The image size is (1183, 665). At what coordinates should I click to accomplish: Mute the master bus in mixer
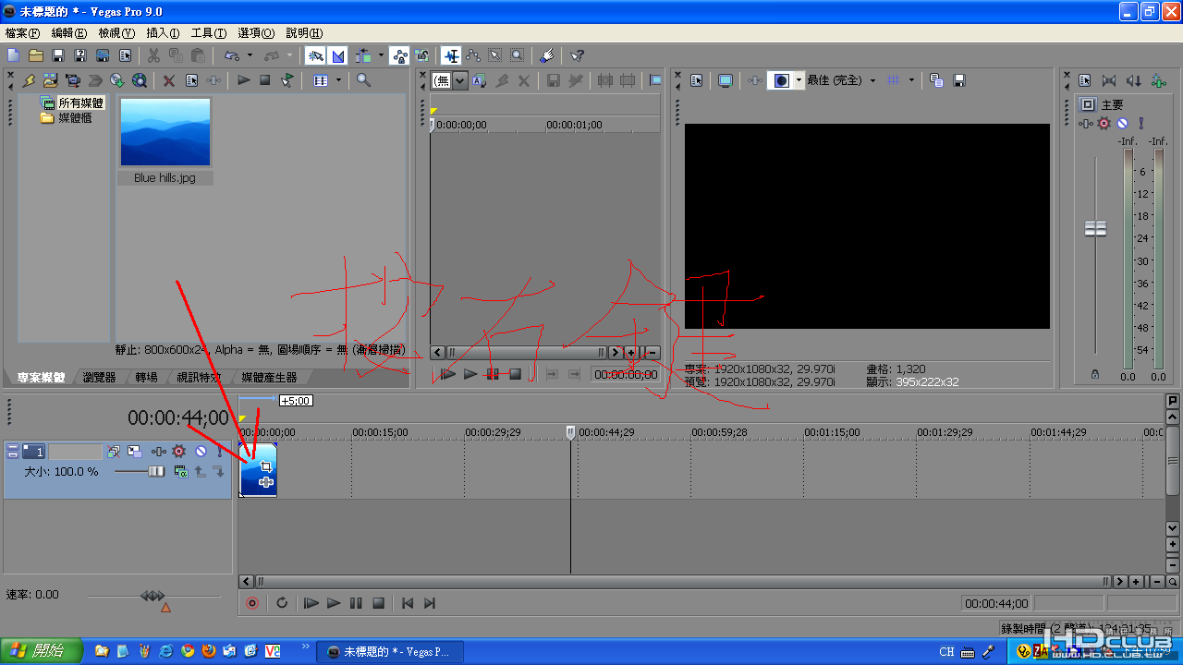tap(1122, 122)
